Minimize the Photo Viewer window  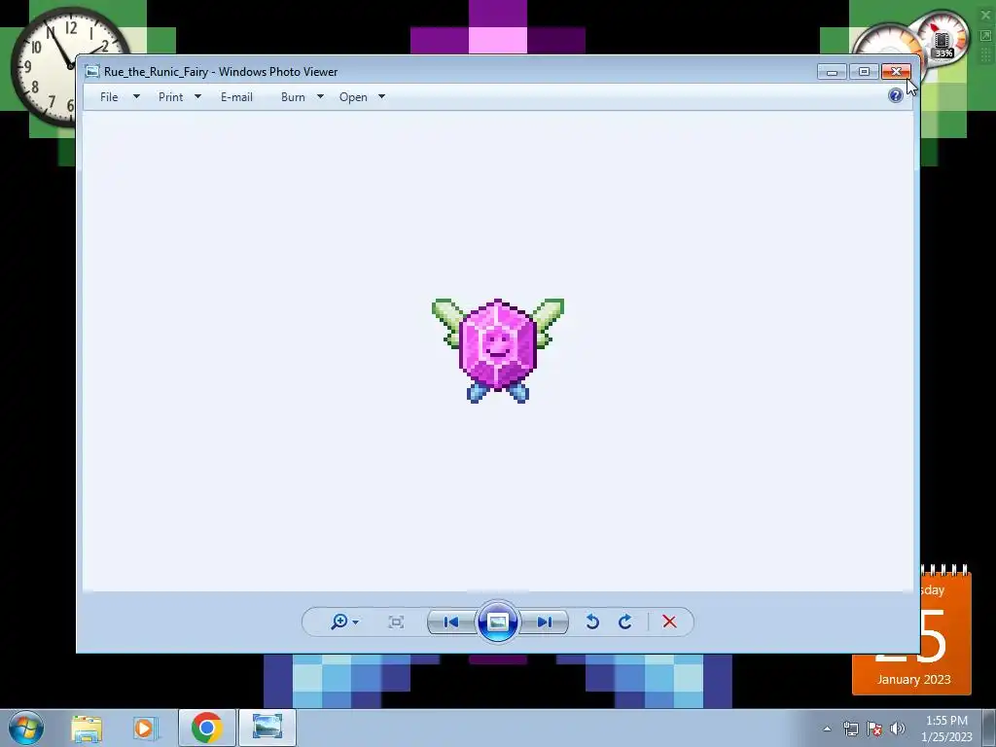pyautogui.click(x=832, y=71)
